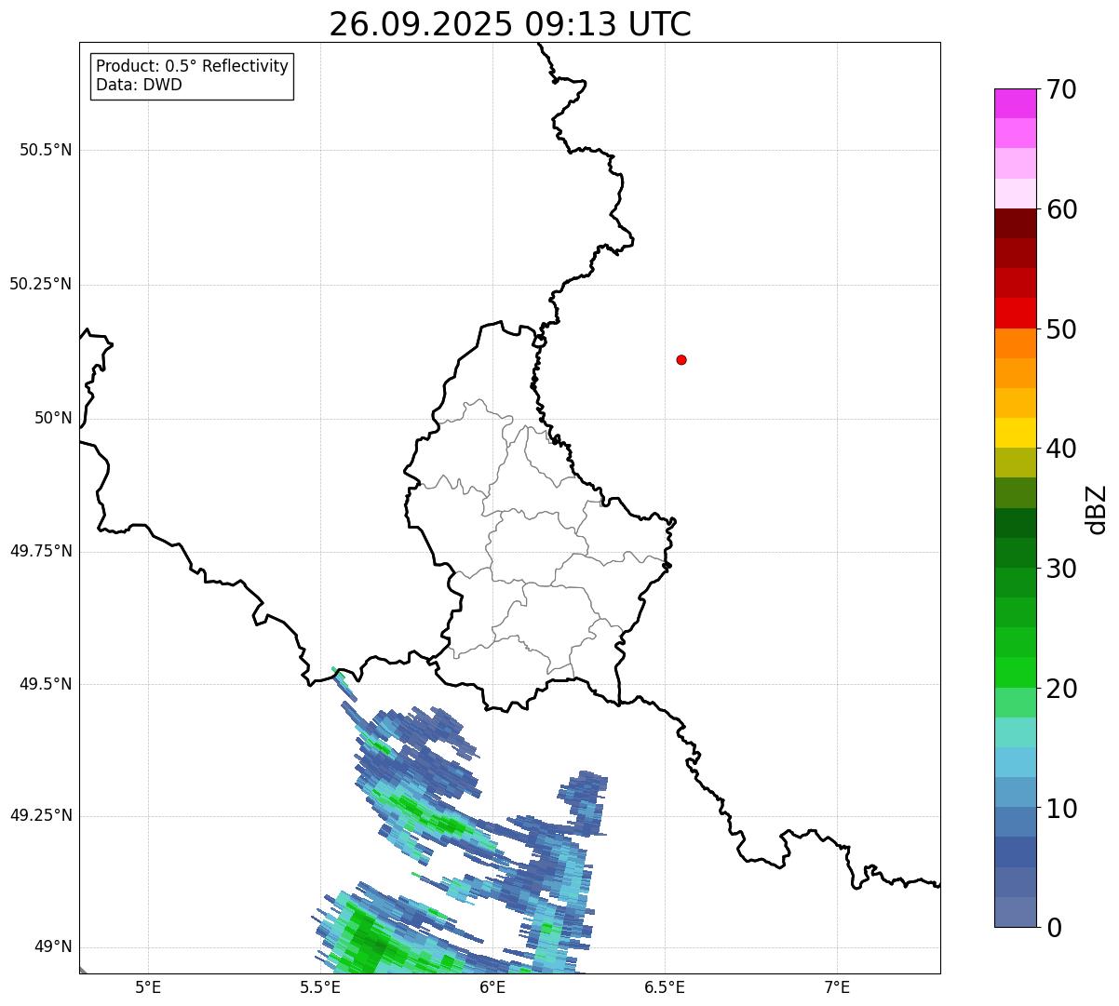Click the red station marker dot

click(681, 359)
